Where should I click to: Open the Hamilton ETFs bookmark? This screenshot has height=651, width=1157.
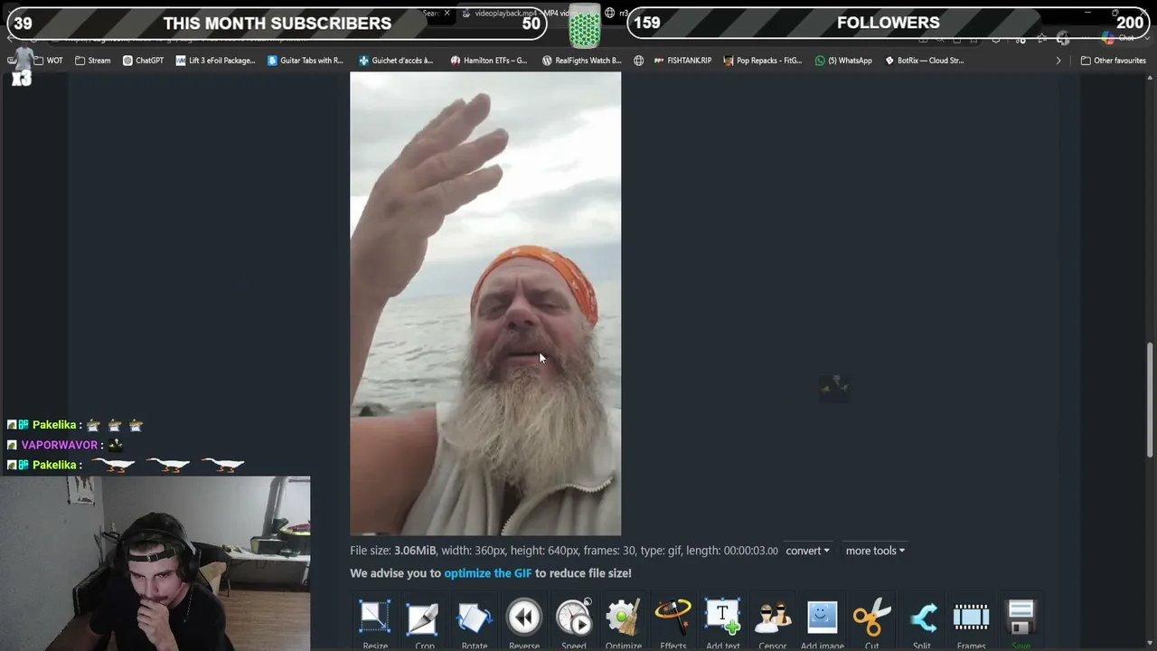pyautogui.click(x=489, y=61)
